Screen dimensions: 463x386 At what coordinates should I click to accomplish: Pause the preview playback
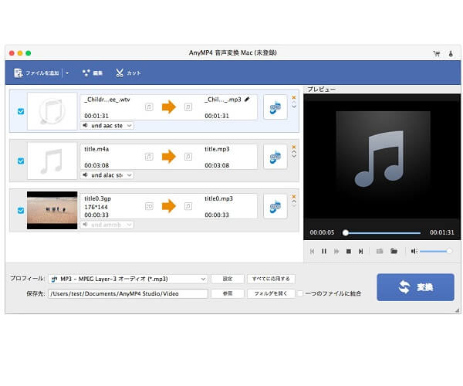pyautogui.click(x=324, y=252)
